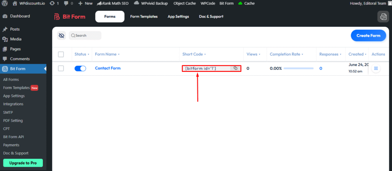The width and height of the screenshot is (392, 171).
Task: Open Integrations in sidebar submenu
Action: [13, 104]
